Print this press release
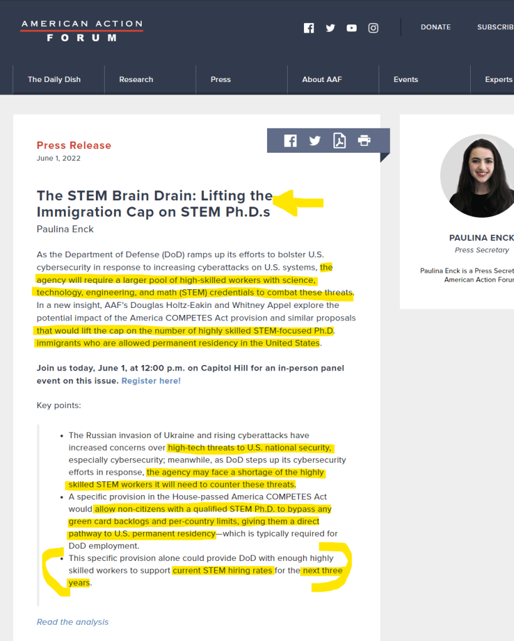This screenshot has width=514, height=641. (364, 141)
